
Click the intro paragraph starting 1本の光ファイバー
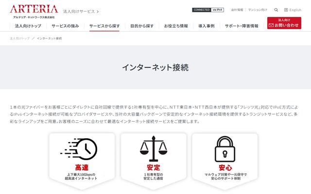(x=154, y=114)
